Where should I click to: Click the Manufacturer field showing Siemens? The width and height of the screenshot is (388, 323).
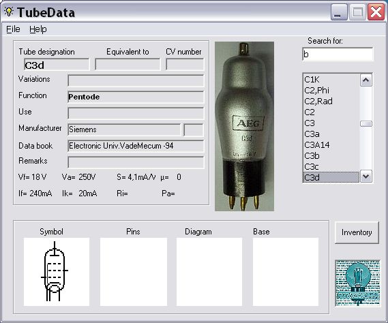click(x=124, y=129)
